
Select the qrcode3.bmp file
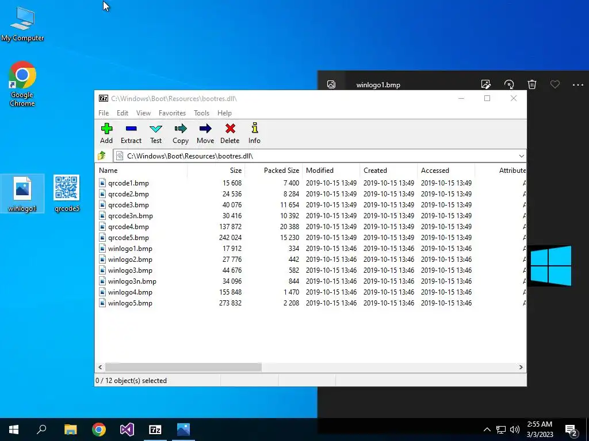pyautogui.click(x=128, y=205)
